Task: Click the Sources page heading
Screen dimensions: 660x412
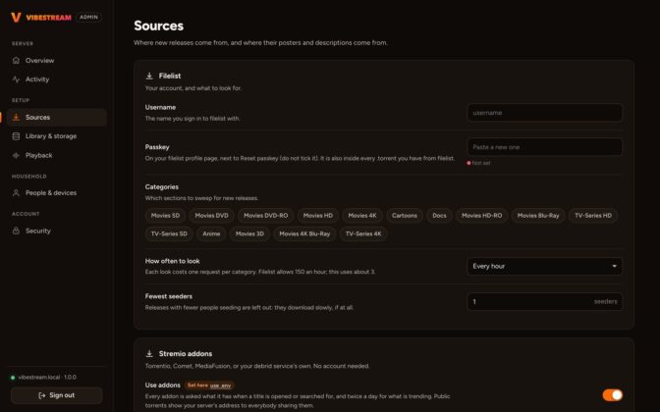Action: [x=159, y=26]
